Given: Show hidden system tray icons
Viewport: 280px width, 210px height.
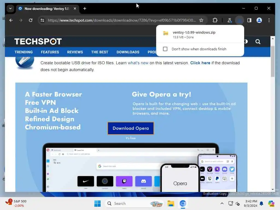Looking at the screenshot, I should (222, 203).
